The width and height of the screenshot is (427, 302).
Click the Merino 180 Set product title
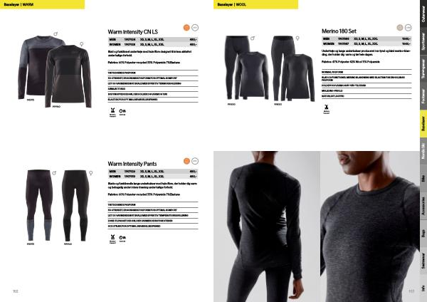339,31
